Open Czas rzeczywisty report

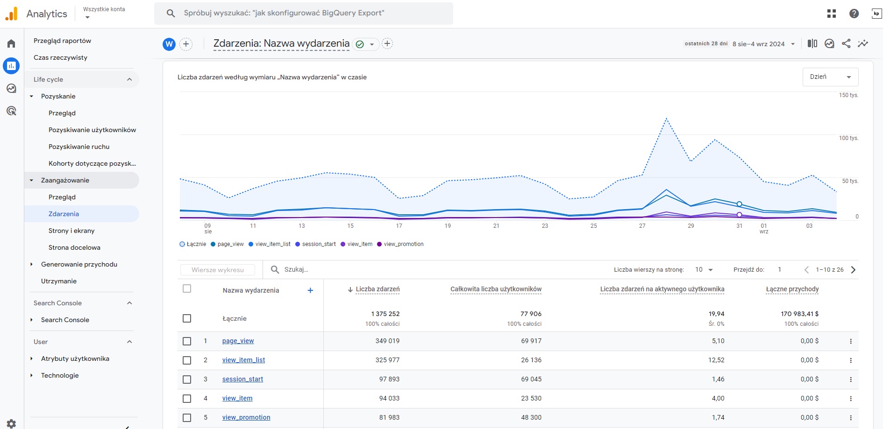(x=60, y=57)
